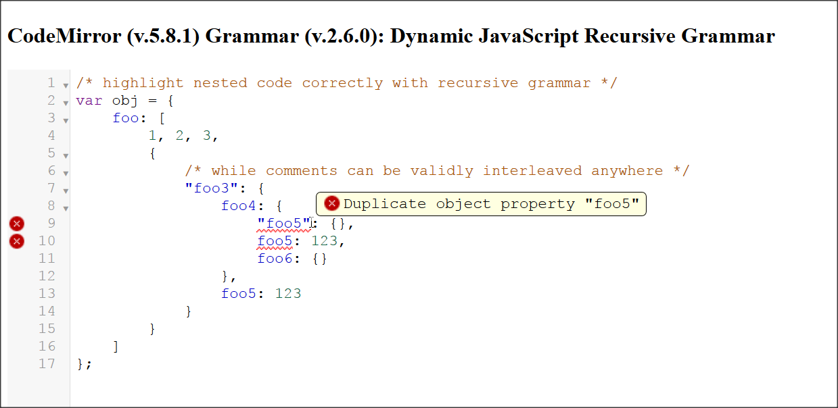Place cursor on the "var" keyword
Image resolution: width=838 pixels, height=408 pixels.
tap(89, 101)
